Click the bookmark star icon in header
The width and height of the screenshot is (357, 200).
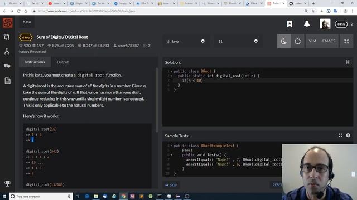tap(290, 24)
